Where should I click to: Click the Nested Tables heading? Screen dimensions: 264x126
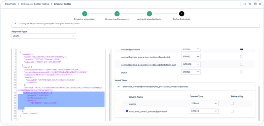(121, 80)
